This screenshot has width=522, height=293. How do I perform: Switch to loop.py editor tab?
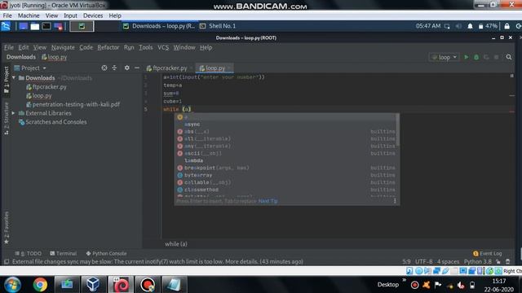pos(215,68)
